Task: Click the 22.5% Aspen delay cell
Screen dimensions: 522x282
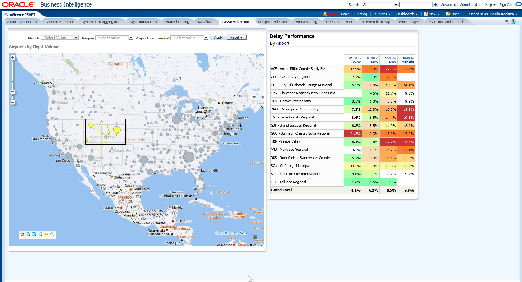Action: (389, 69)
